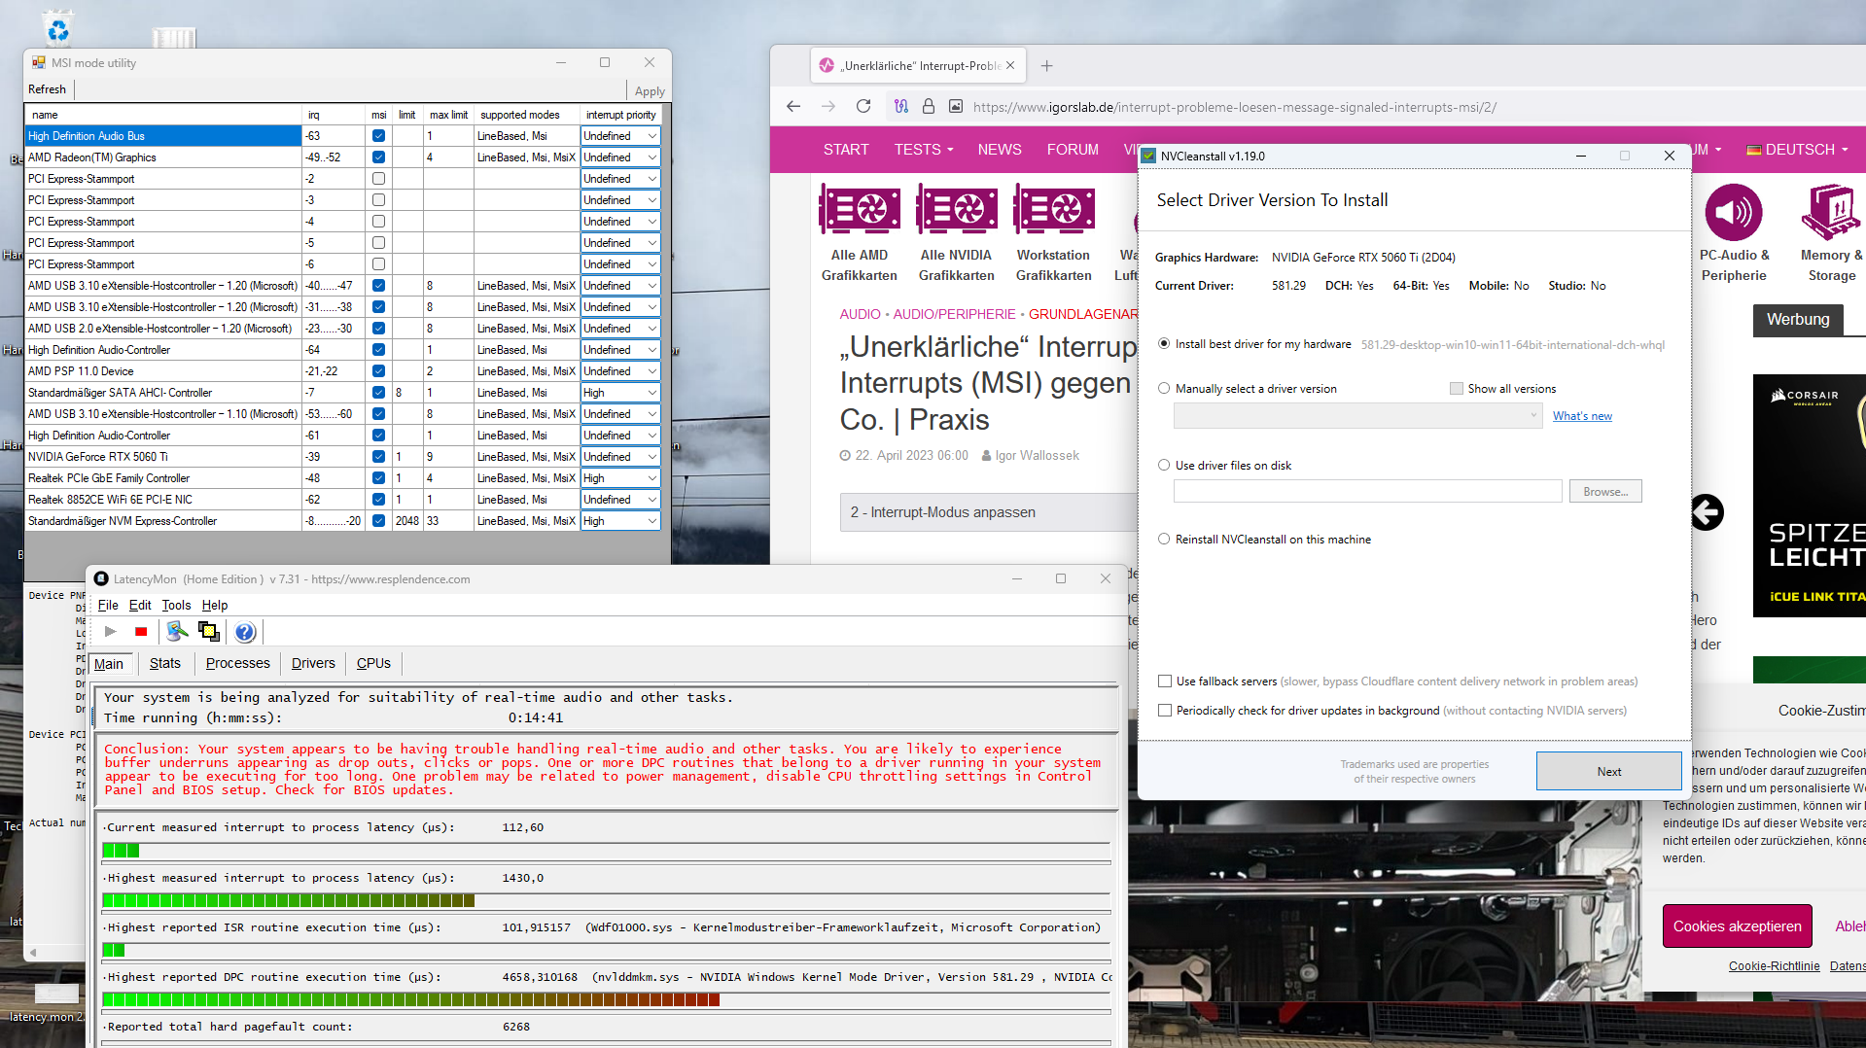Expand the DEUTSCH language menu
The height and width of the screenshot is (1048, 1866).
point(1797,150)
